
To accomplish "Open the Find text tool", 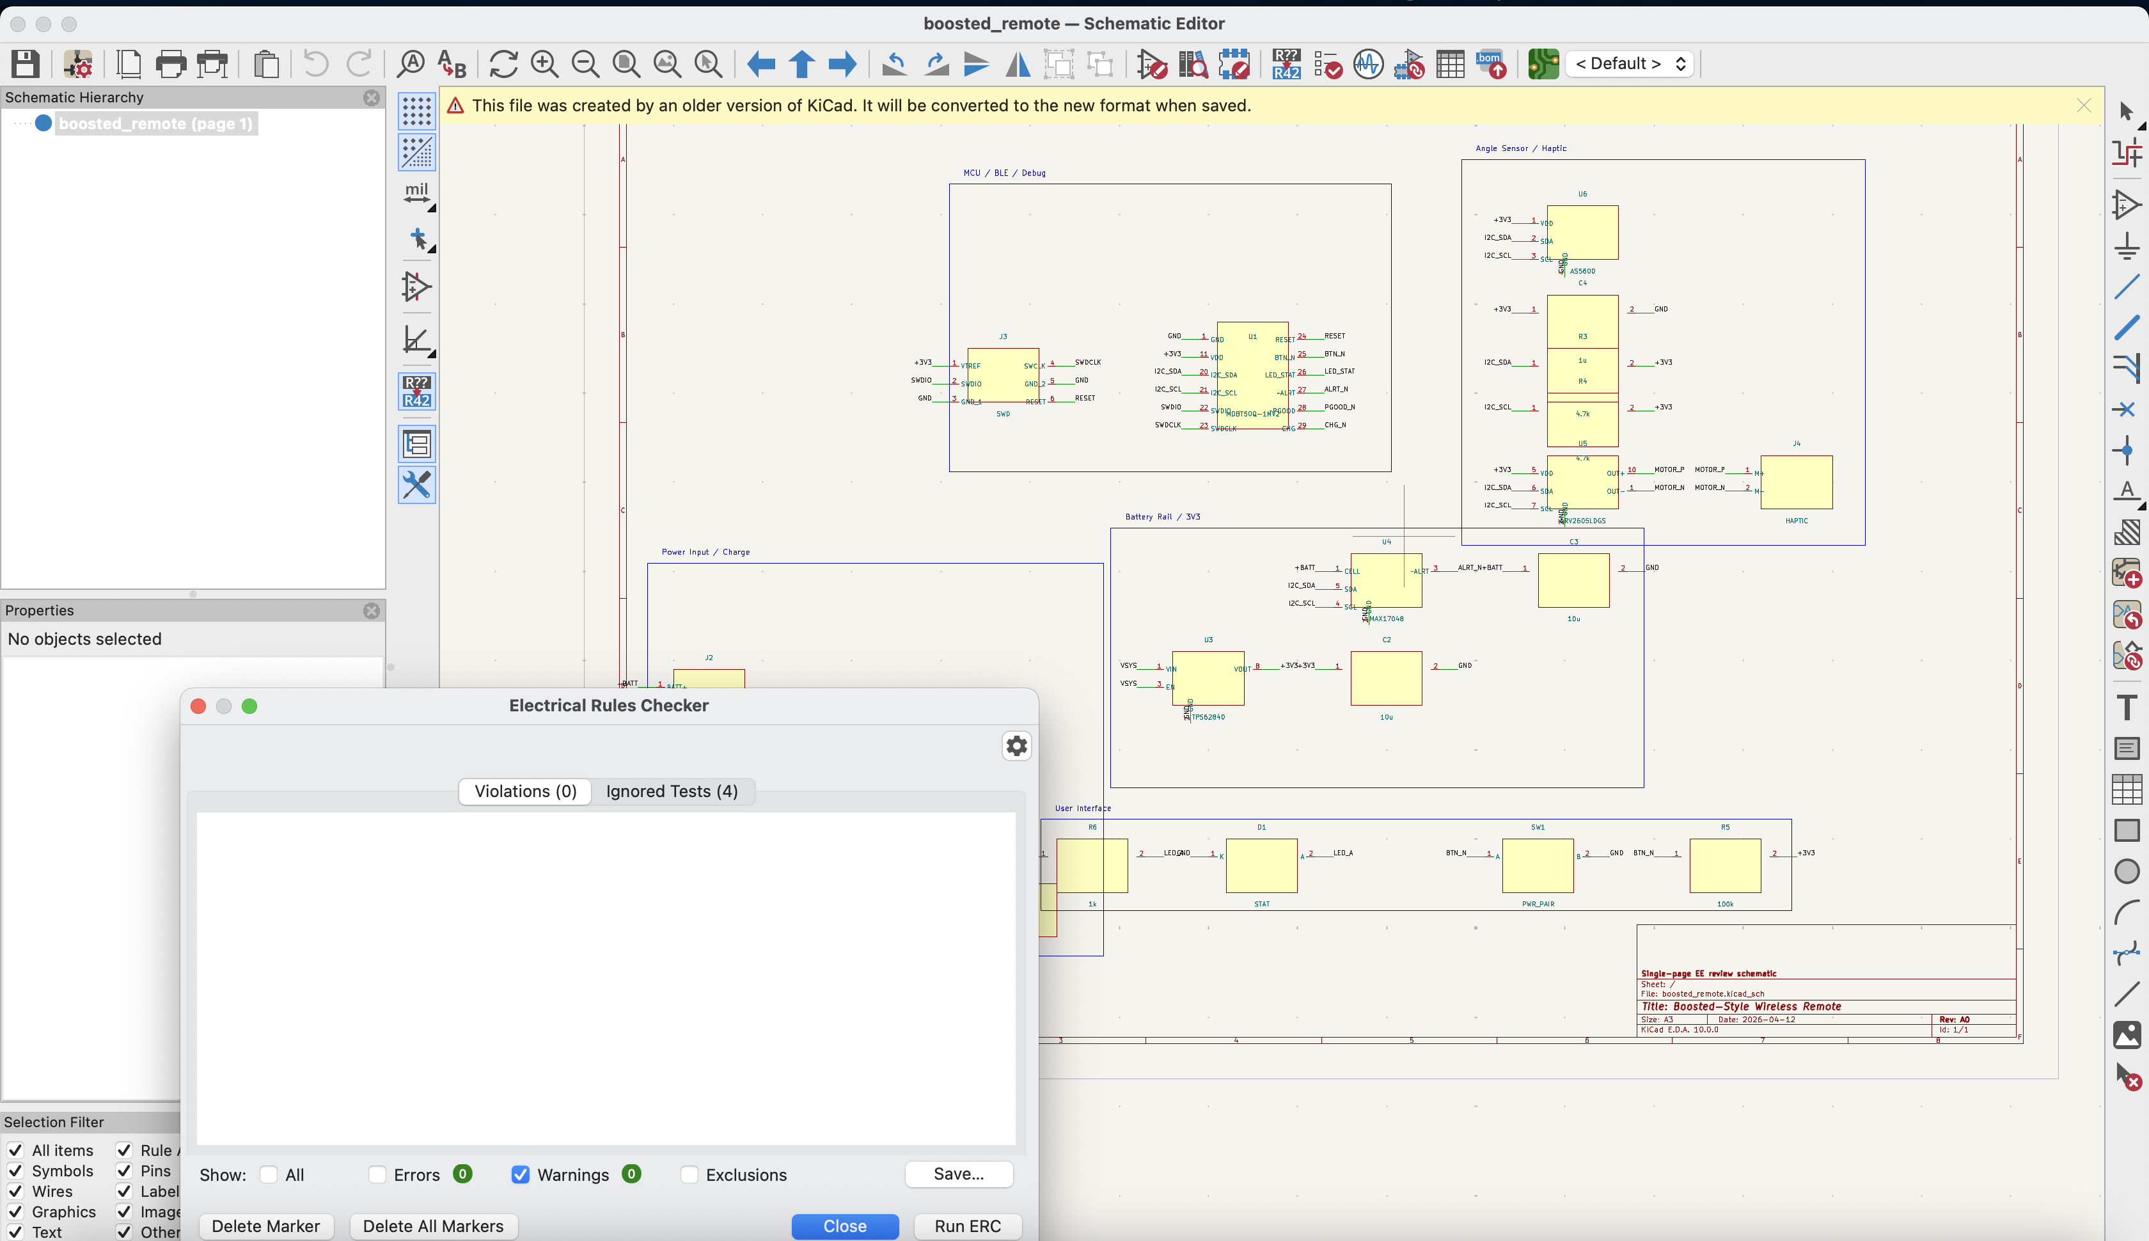I will click(x=411, y=64).
